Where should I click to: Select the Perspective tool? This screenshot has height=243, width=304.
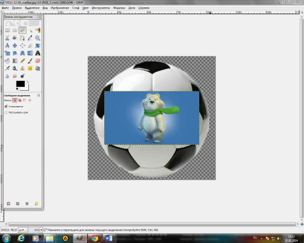[x=22, y=53]
